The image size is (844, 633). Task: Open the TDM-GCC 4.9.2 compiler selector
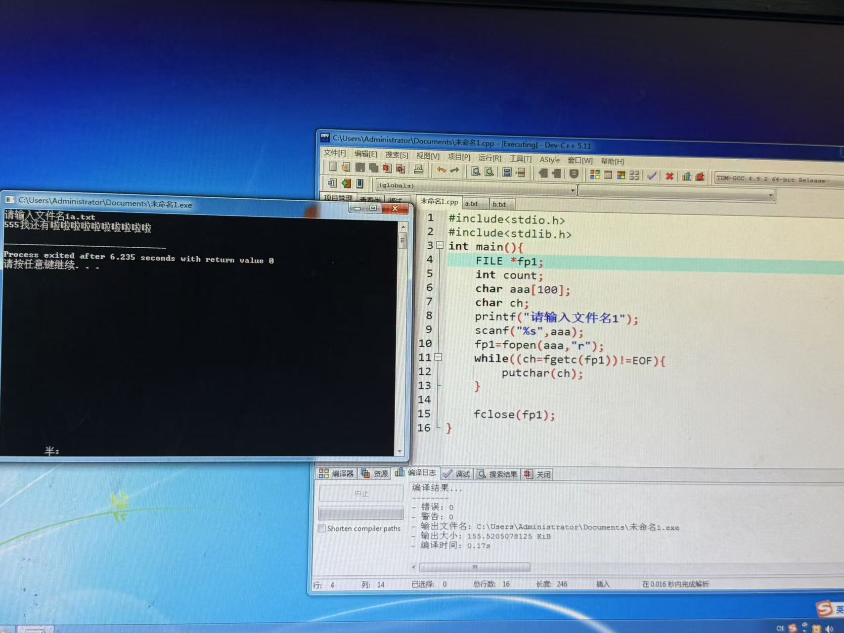pyautogui.click(x=779, y=179)
